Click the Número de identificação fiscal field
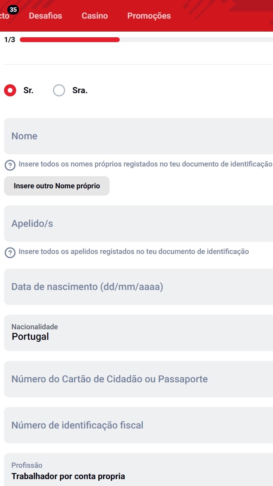 [x=138, y=425]
